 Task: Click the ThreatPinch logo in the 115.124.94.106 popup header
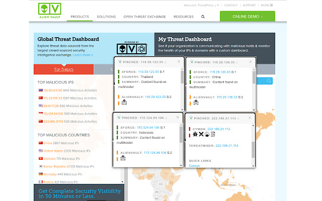(x=119, y=117)
